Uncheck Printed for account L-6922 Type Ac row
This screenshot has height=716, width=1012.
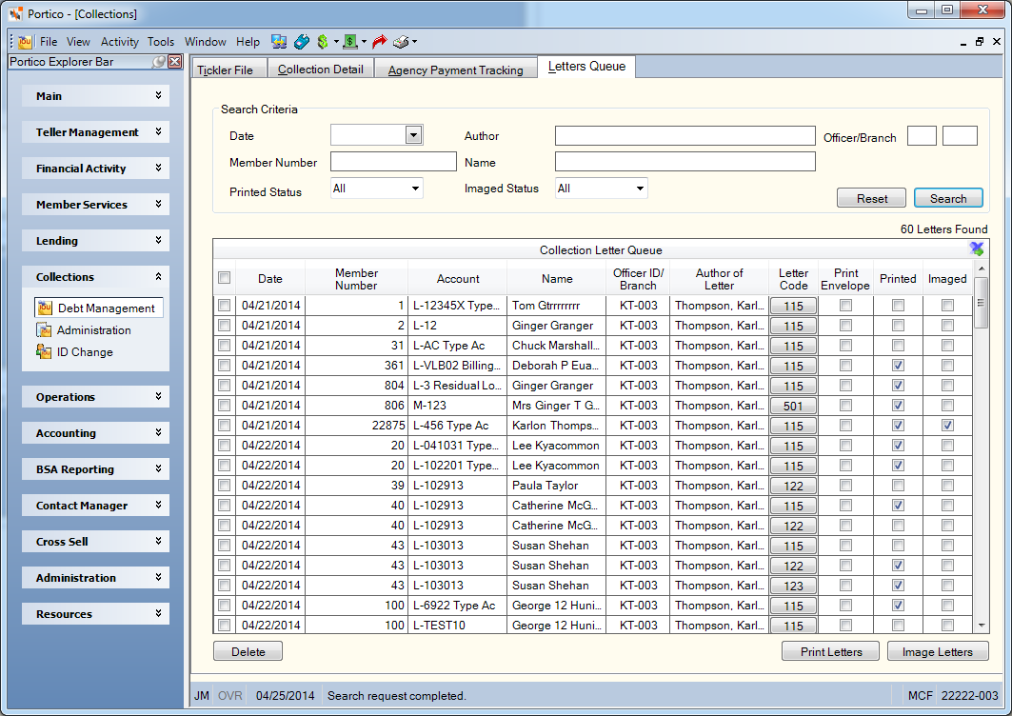[898, 606]
